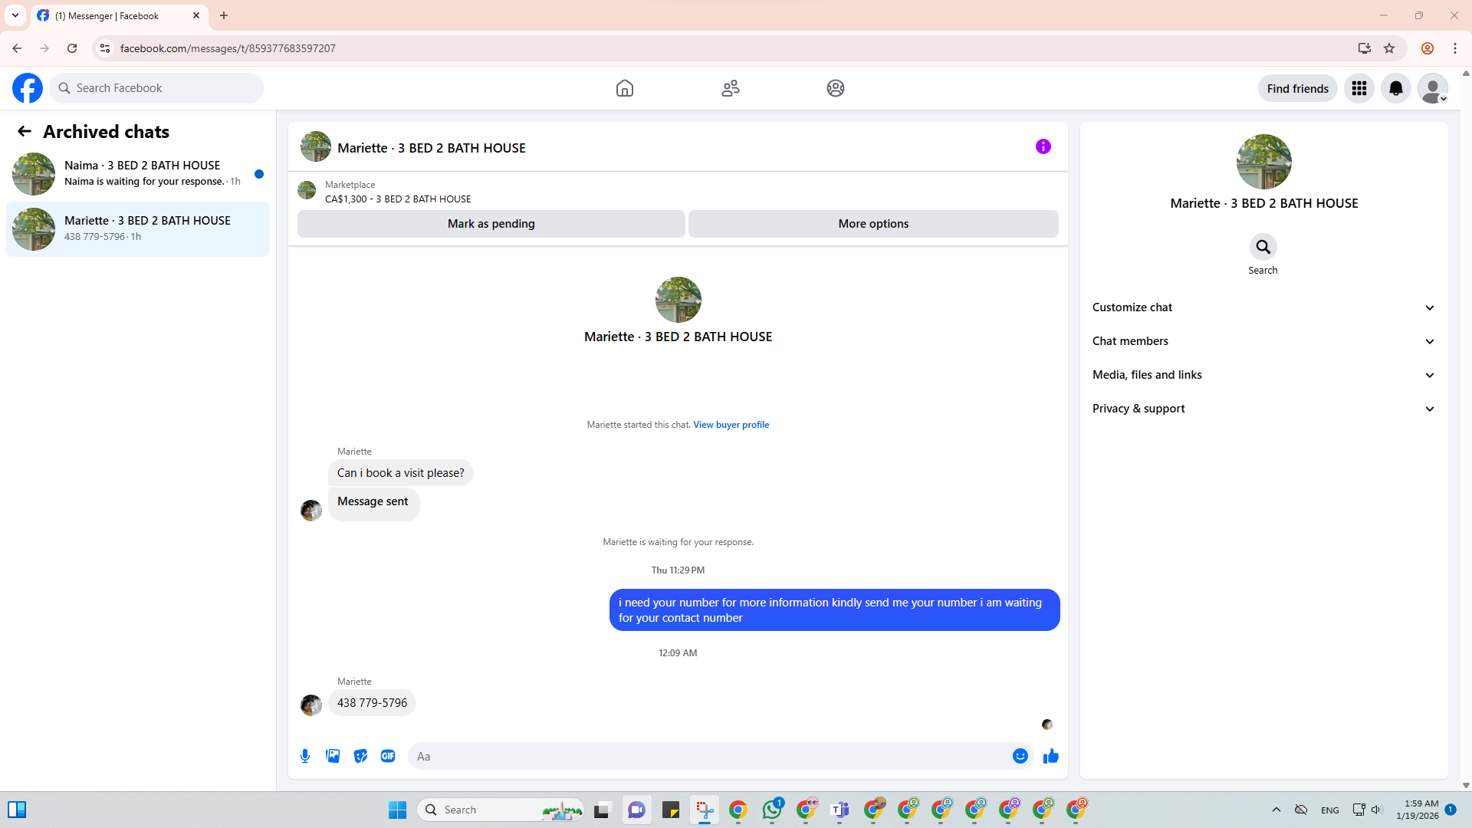Expand Media, files and links section
Viewport: 1472px width, 828px height.
(1263, 375)
